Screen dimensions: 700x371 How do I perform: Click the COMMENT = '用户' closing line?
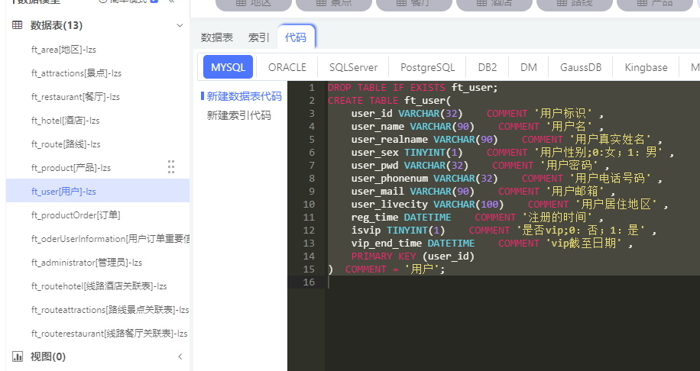(x=387, y=269)
